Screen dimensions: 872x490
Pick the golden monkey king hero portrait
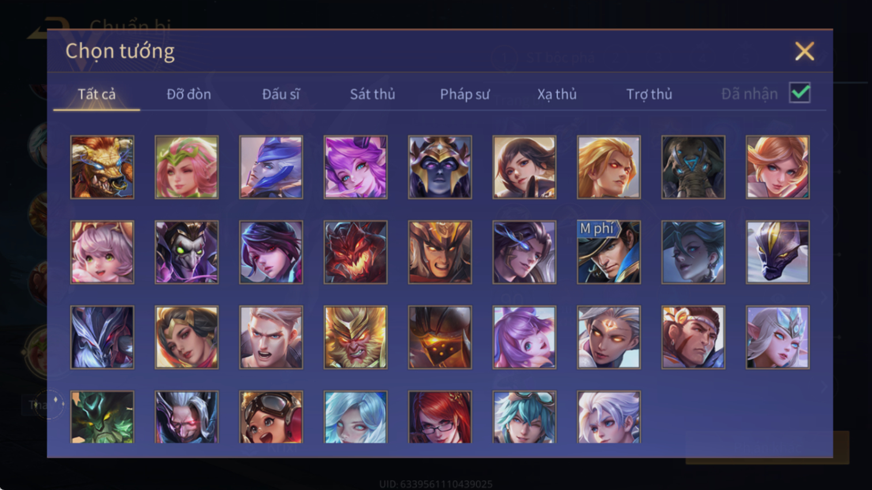355,338
